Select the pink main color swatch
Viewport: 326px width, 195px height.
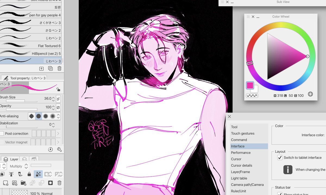pyautogui.click(x=250, y=86)
